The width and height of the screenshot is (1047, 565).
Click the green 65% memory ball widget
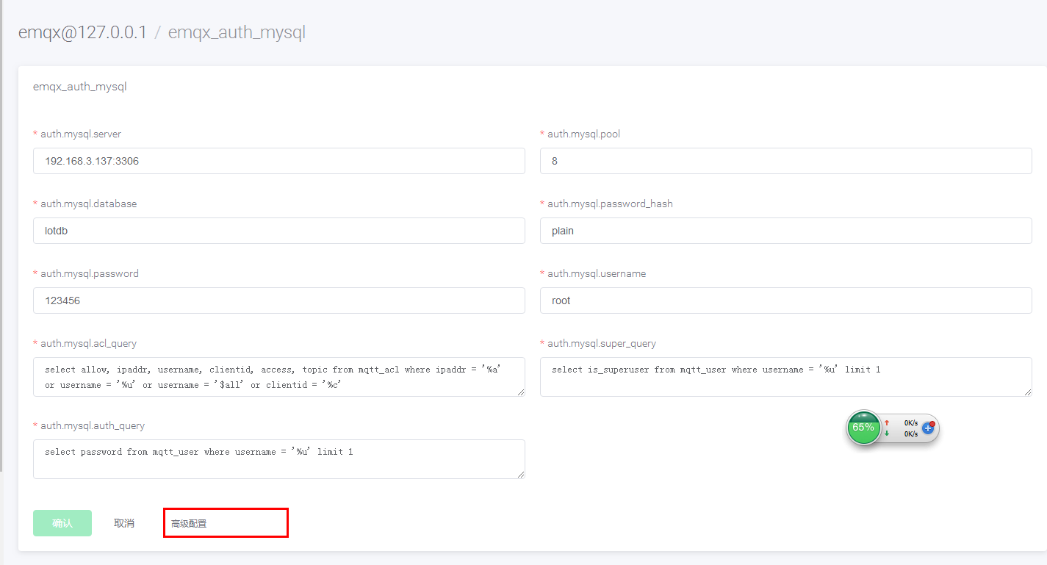[863, 427]
